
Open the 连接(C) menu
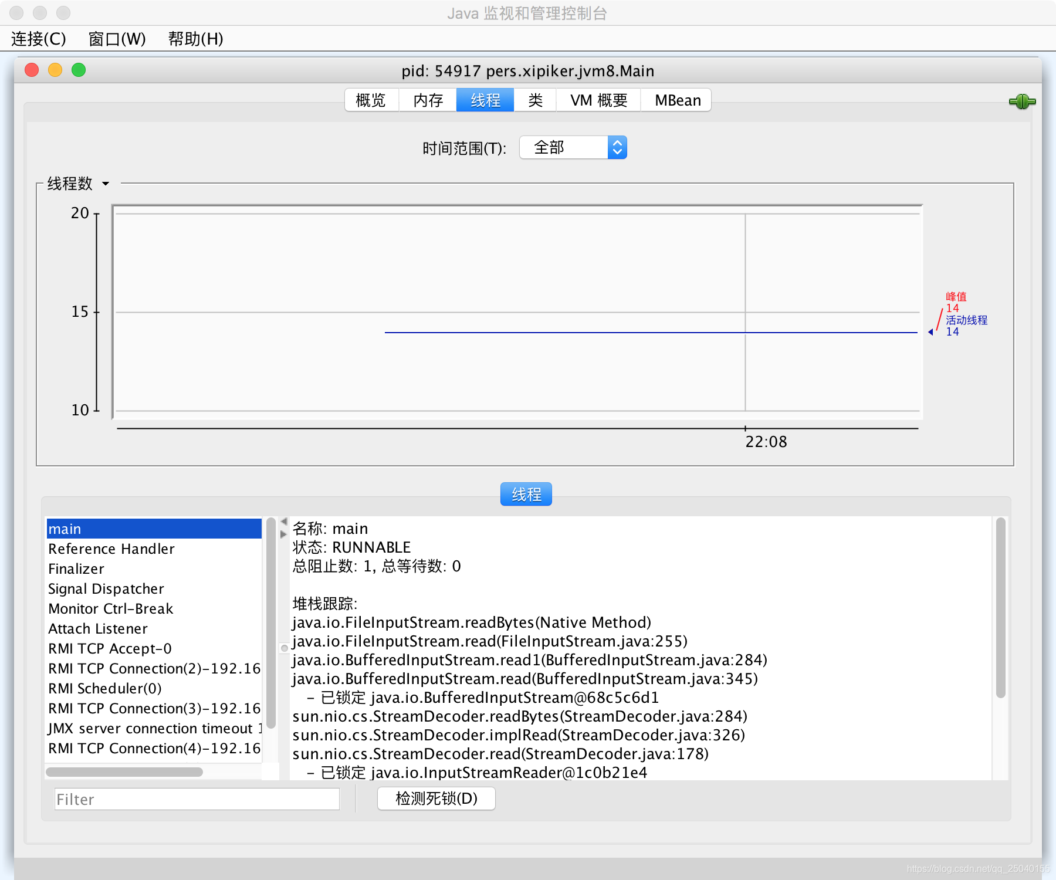pos(39,39)
